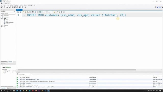163x92 pixels.
Task: Expand the sys schema node
Action: pos(2,27)
